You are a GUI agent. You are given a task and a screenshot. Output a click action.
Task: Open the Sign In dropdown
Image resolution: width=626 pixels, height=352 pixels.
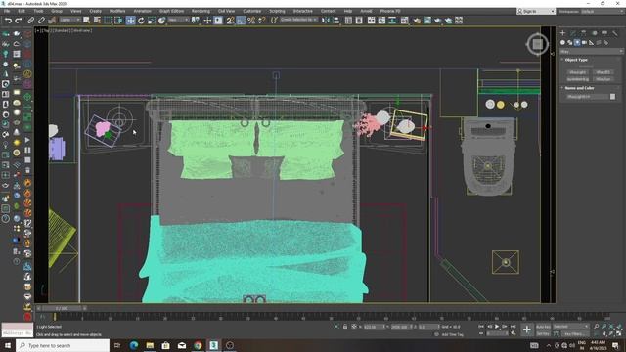point(535,11)
